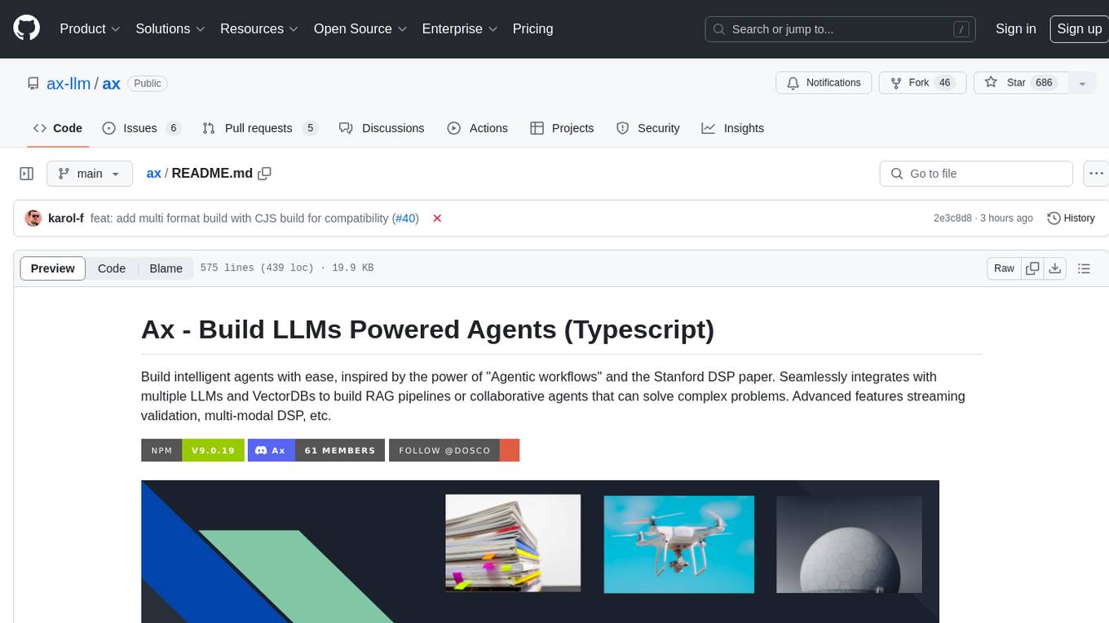Viewport: 1109px width, 623px height.
Task: Copy raw file contents
Action: (1032, 268)
